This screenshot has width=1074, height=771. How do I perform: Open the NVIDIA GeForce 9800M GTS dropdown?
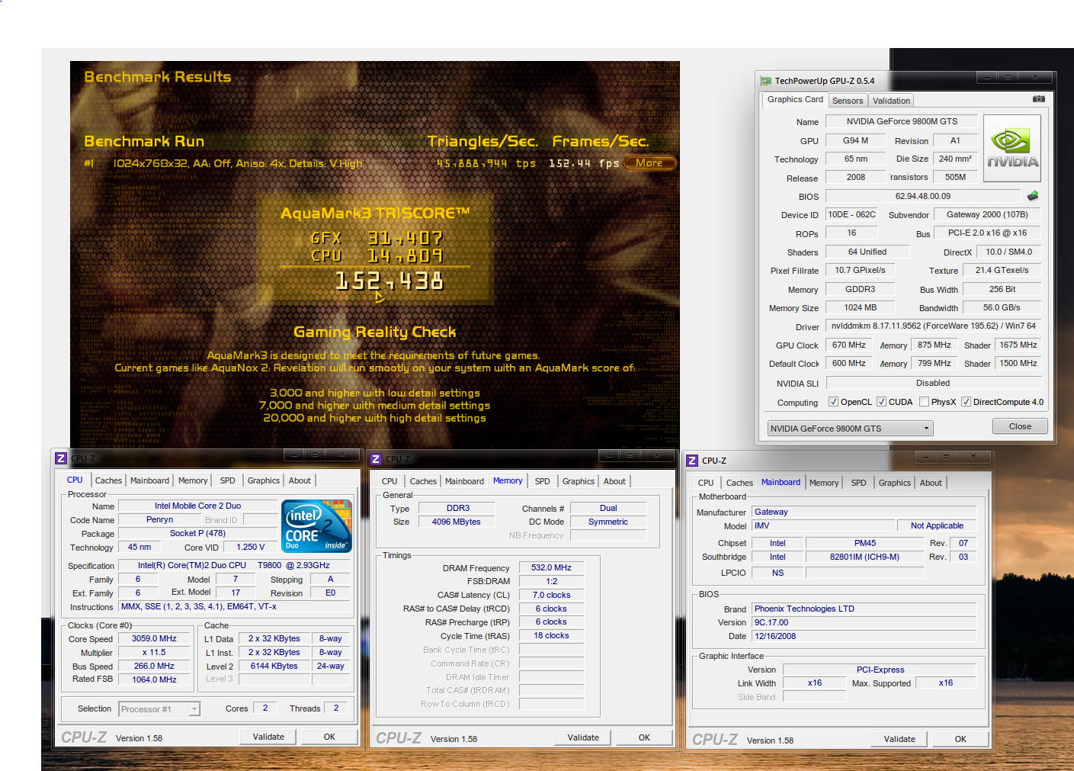point(850,429)
